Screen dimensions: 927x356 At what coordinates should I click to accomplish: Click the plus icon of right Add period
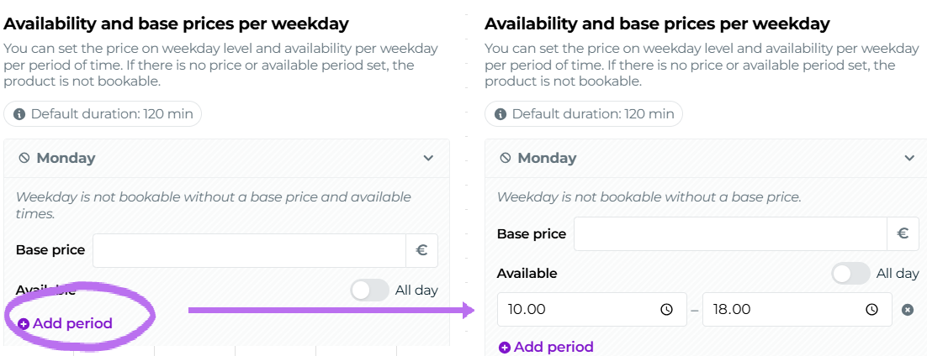click(x=504, y=348)
